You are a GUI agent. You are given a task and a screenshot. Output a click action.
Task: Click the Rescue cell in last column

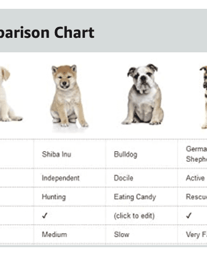[x=193, y=197]
